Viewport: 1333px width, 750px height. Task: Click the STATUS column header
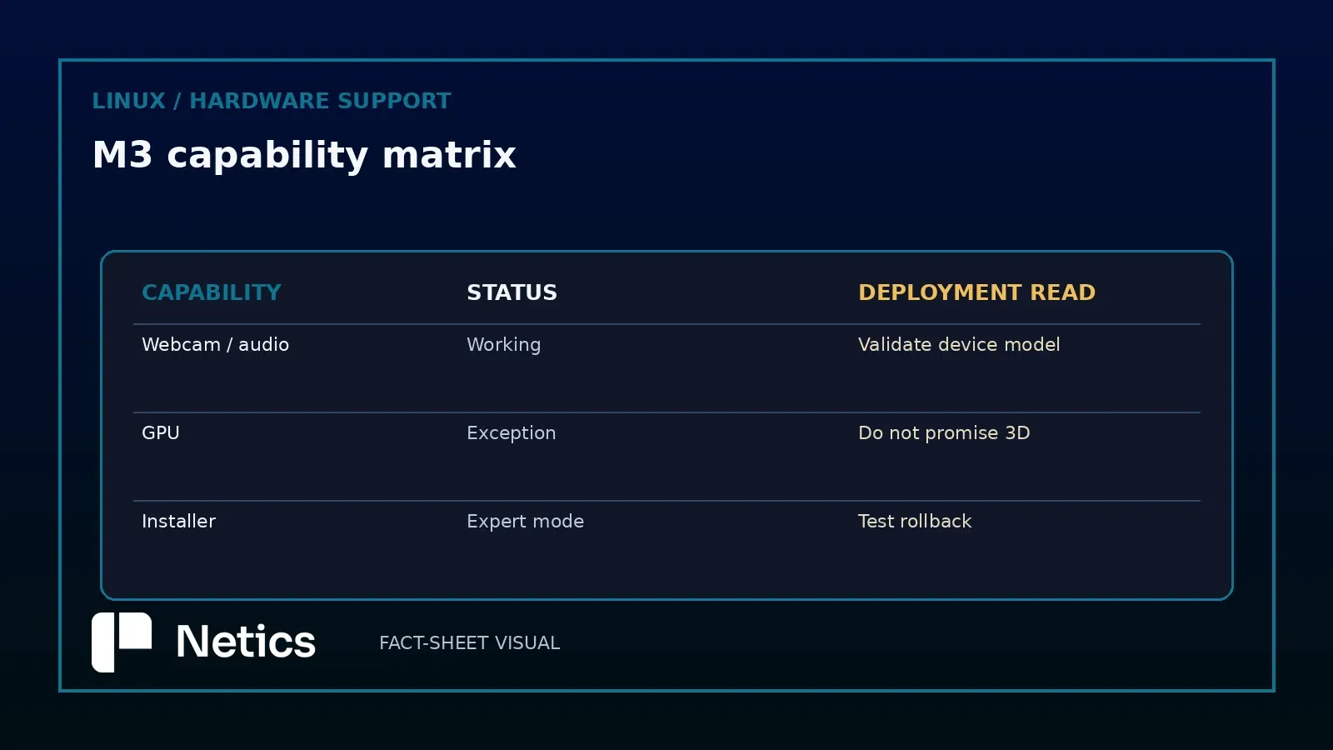(x=512, y=292)
